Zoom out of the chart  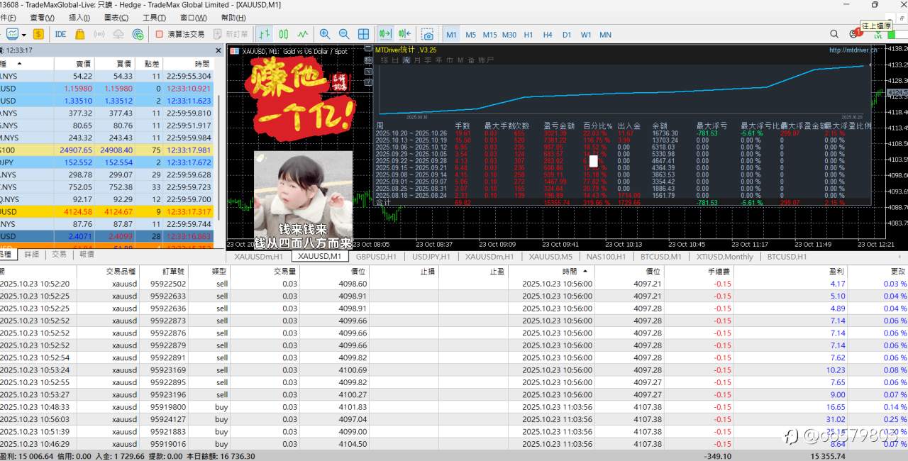(x=343, y=34)
